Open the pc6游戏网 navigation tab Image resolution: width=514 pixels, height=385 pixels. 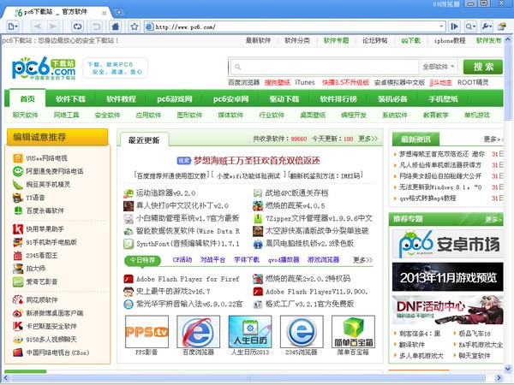[x=174, y=98]
